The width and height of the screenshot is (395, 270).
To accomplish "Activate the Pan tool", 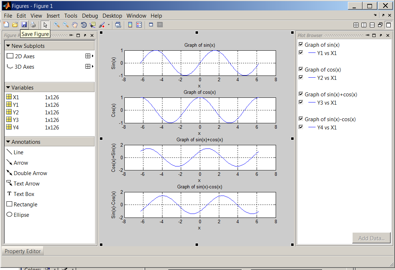I will pyautogui.click(x=74, y=25).
